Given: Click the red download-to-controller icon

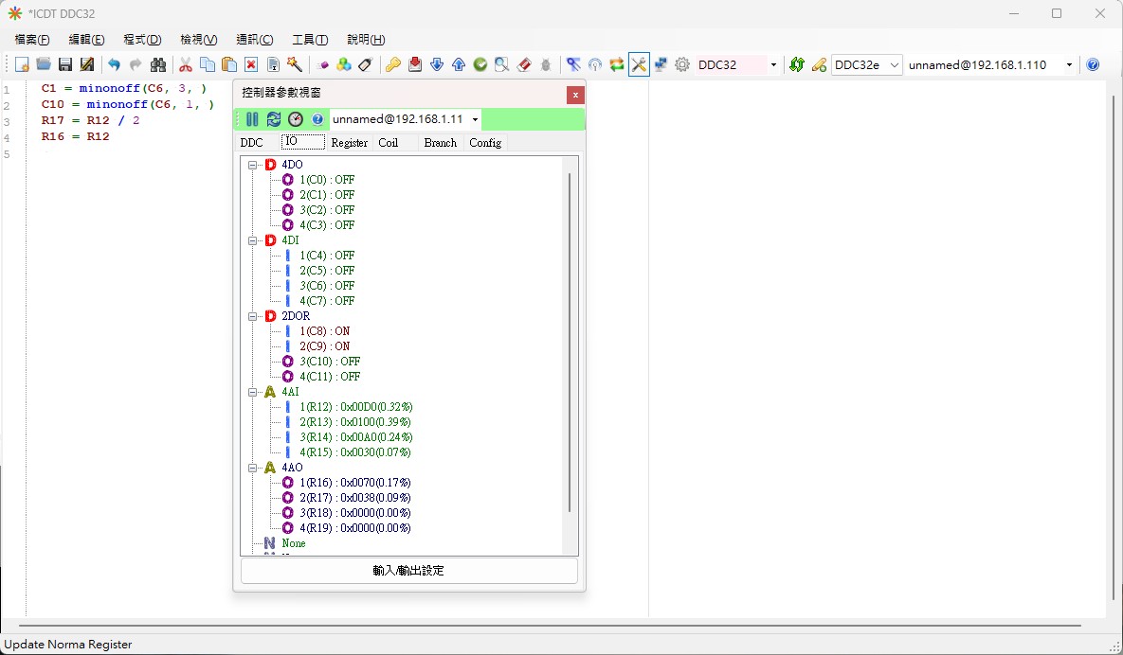Looking at the screenshot, I should tap(415, 64).
